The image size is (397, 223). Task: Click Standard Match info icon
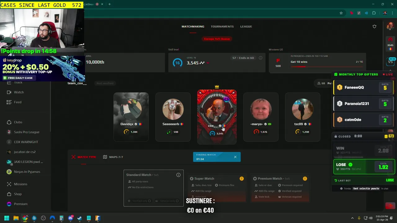tap(178, 175)
